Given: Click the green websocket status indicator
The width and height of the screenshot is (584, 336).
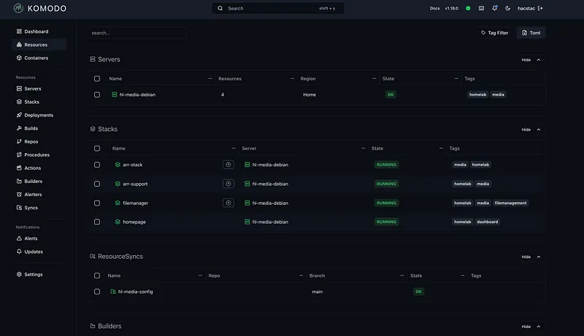Looking at the screenshot, I should [x=468, y=9].
